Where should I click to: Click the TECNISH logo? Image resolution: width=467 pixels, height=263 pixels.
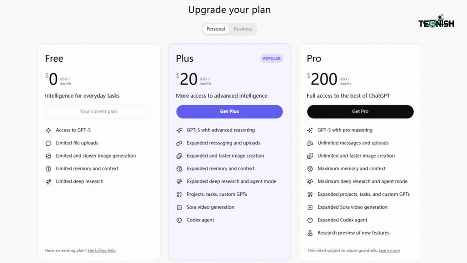pos(436,22)
